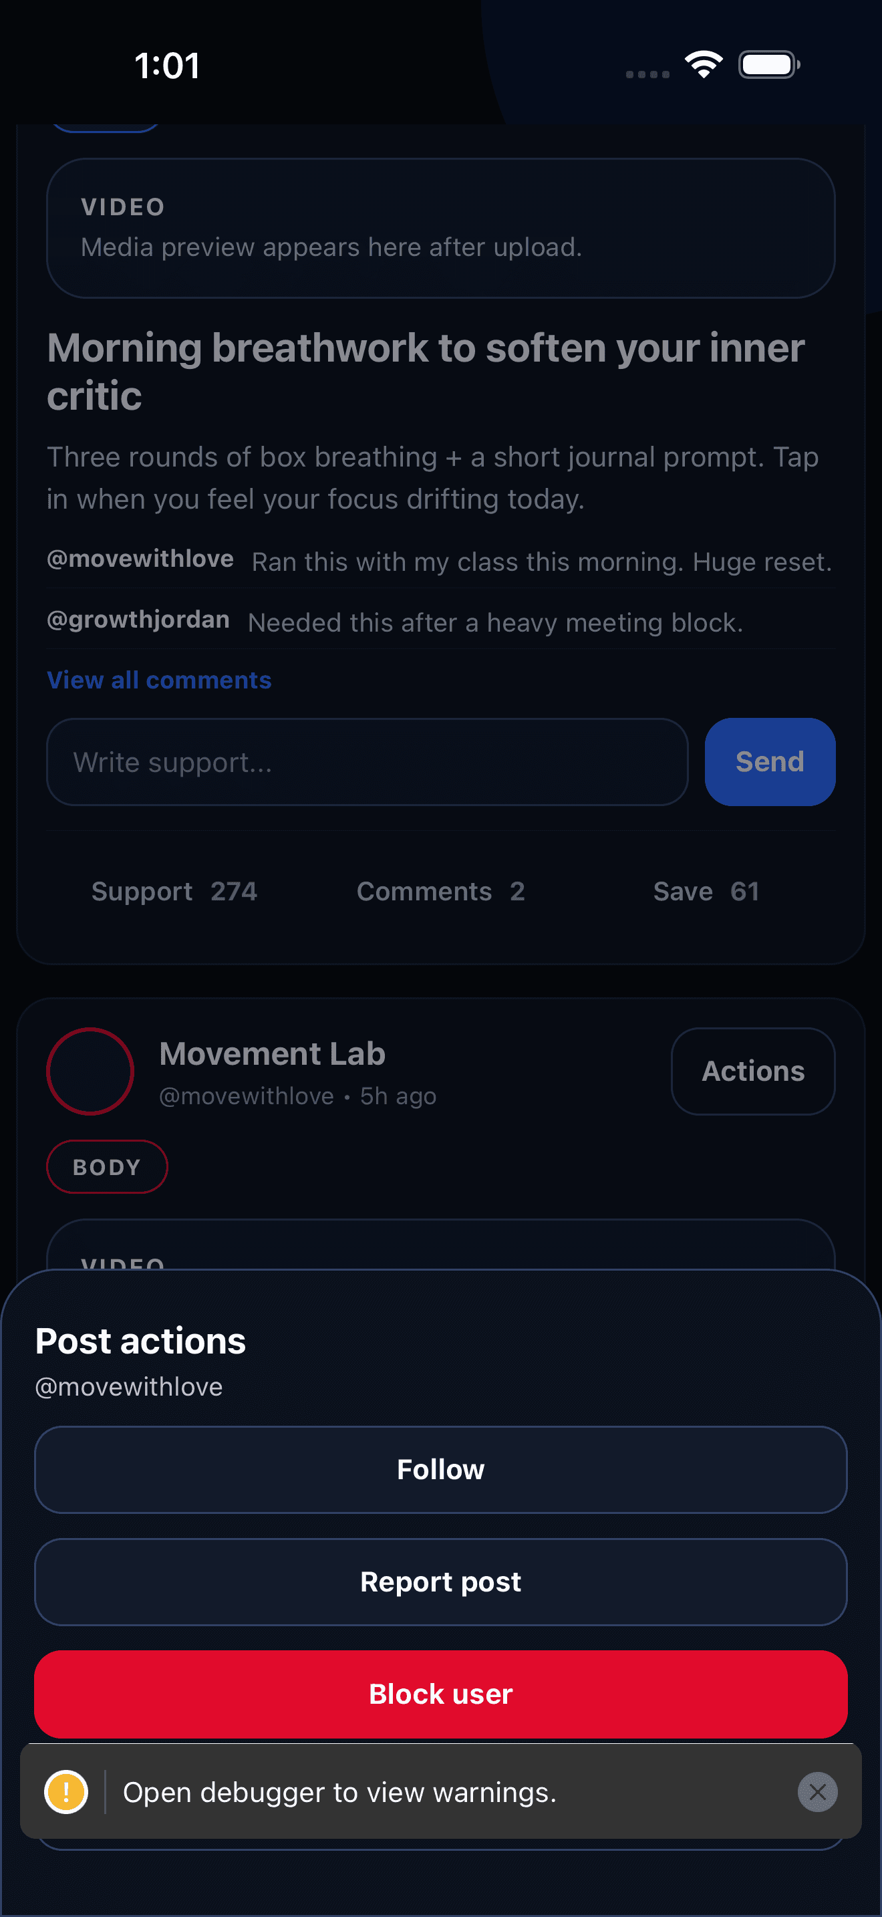Open the @growthjordan commenter profile
Screen dimensions: 882x1917
pyautogui.click(x=138, y=620)
